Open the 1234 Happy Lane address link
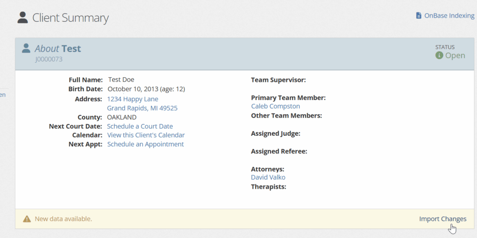Viewport: 477px width, 238px height. pos(133,99)
